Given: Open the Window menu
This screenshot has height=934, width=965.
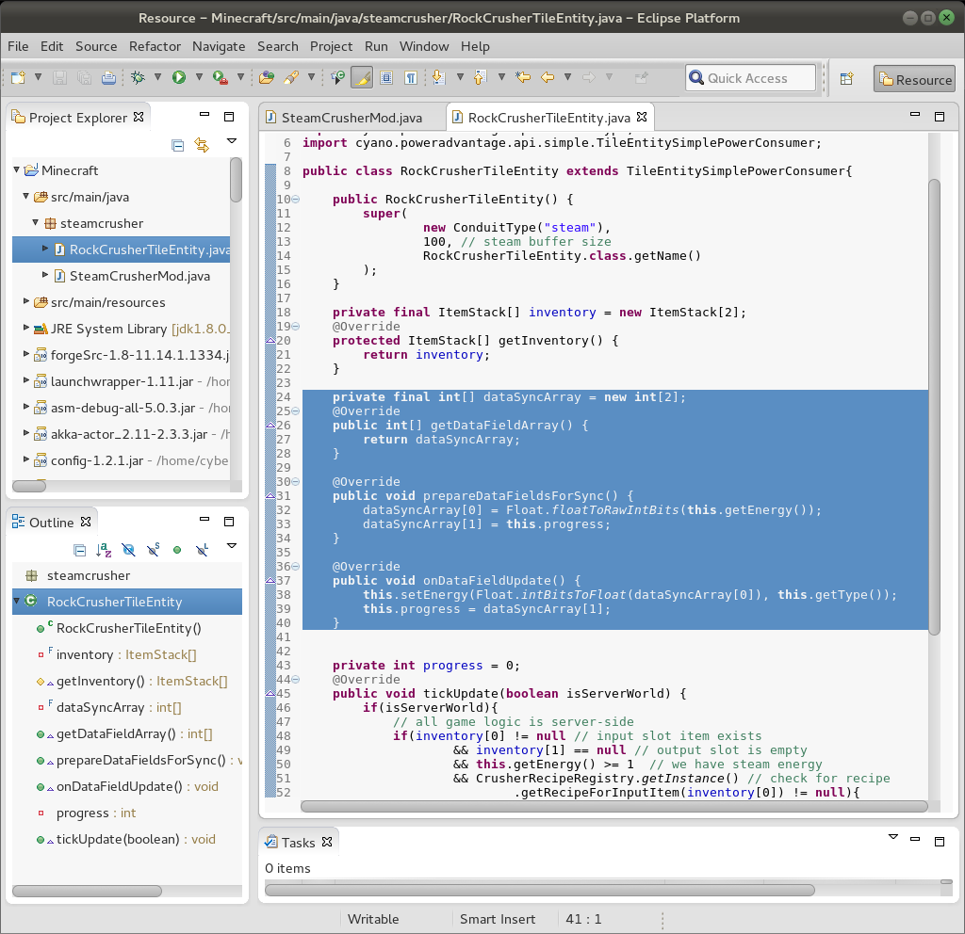Looking at the screenshot, I should tap(424, 47).
